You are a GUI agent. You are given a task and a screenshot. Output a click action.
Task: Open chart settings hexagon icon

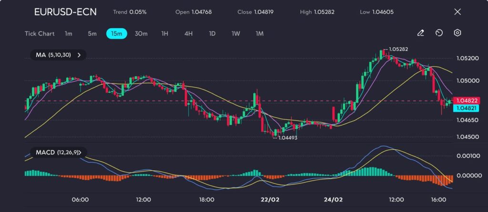tap(457, 33)
